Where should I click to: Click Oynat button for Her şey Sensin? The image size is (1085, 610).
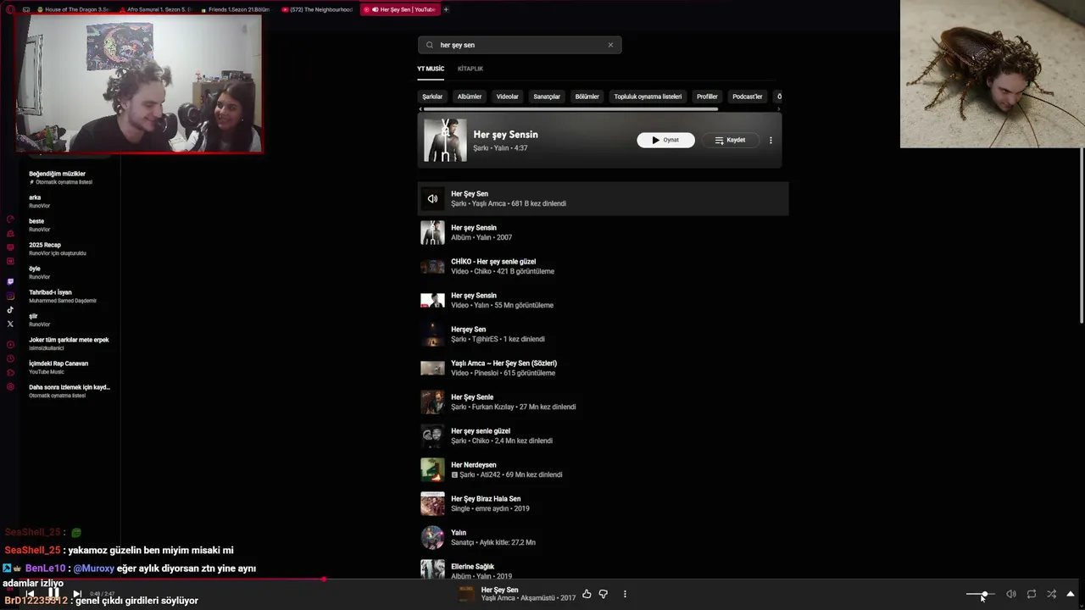click(x=665, y=140)
